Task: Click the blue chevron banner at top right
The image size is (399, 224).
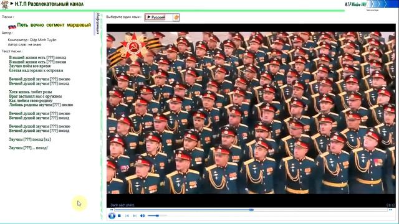Action: [x=382, y=4]
